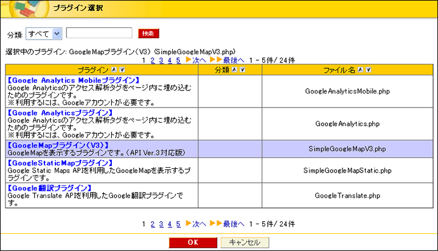Image resolution: width=438 pixels, height=251 pixels.
Task: Sort 分類 column ascending icon
Action: tap(234, 70)
